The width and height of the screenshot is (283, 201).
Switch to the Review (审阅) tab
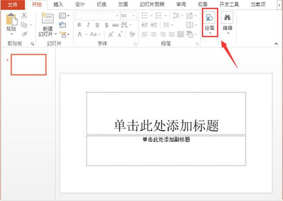coord(181,4)
